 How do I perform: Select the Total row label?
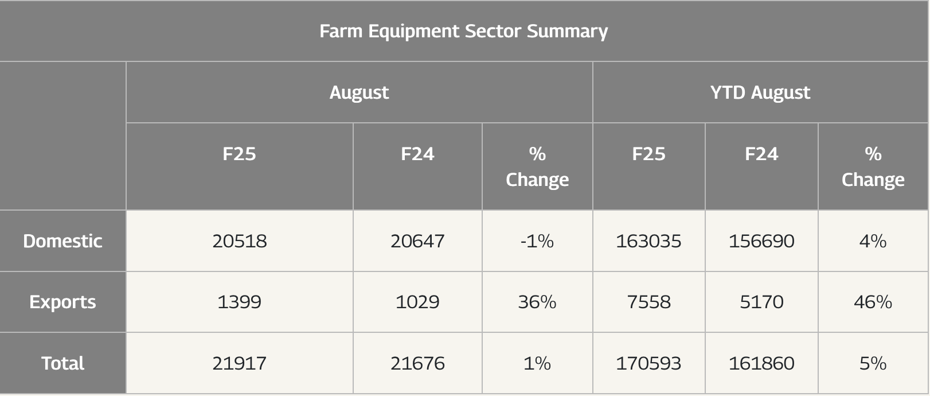click(x=62, y=363)
